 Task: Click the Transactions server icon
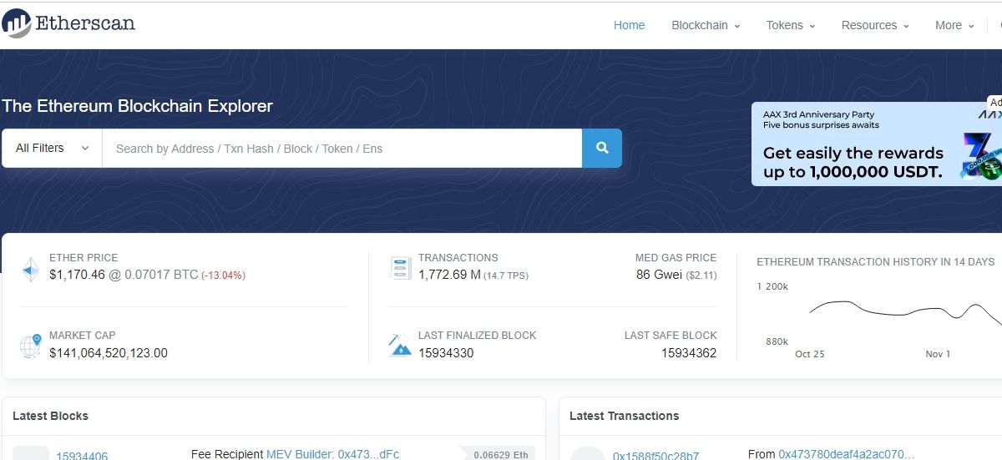400,267
